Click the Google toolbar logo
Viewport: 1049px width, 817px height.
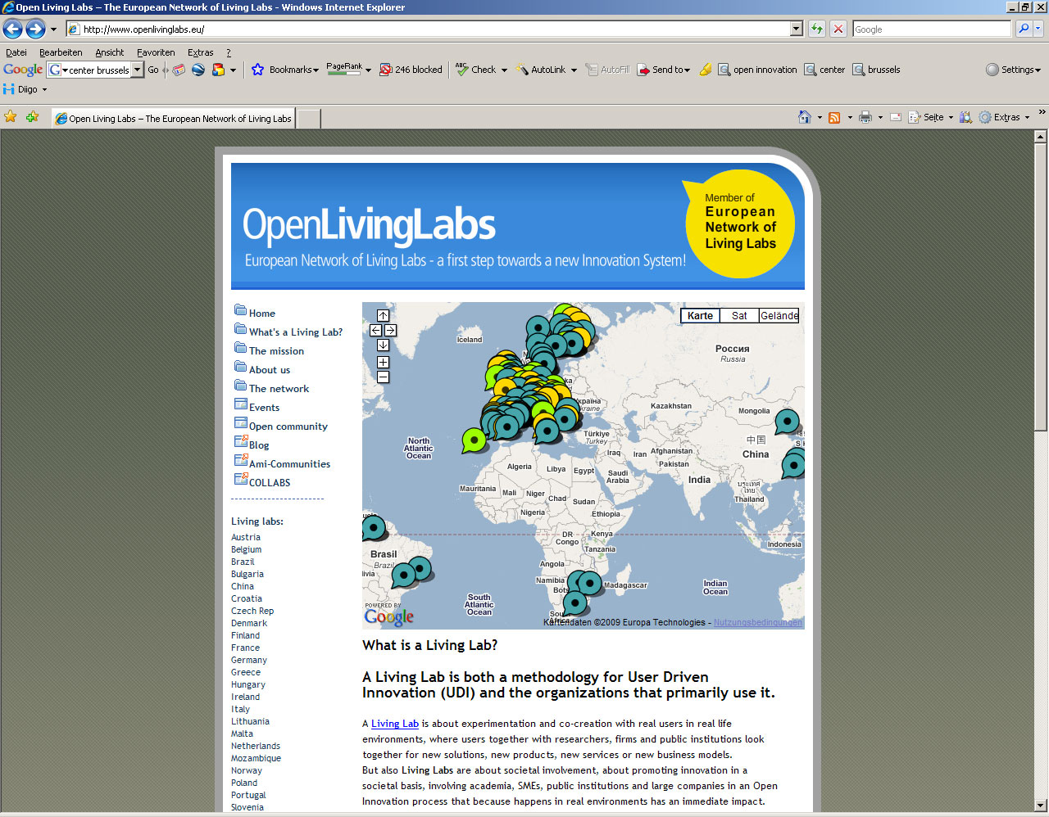tap(23, 70)
